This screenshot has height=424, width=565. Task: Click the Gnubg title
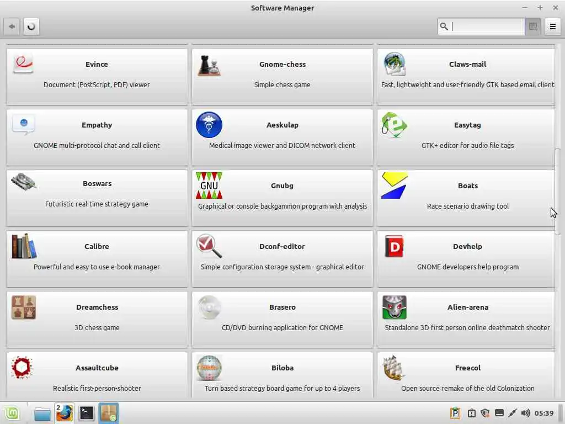coord(282,185)
